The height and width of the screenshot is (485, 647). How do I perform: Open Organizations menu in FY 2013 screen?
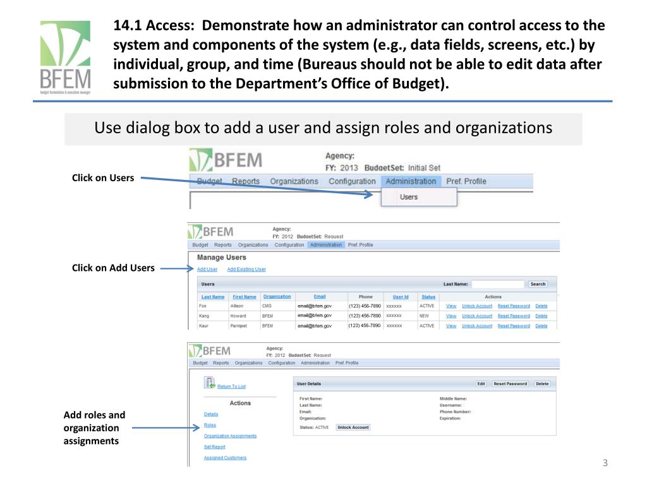click(x=294, y=181)
